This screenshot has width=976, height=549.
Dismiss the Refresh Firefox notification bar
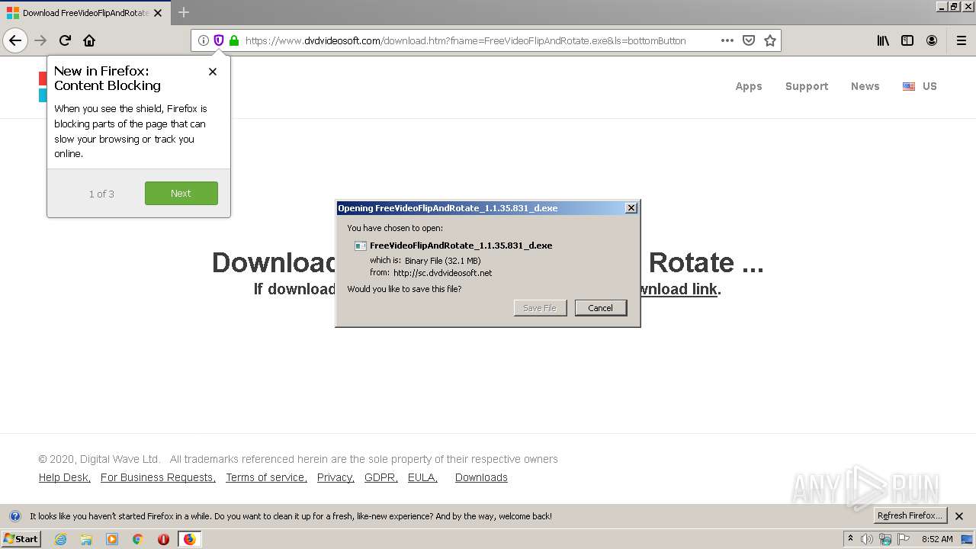tap(959, 516)
